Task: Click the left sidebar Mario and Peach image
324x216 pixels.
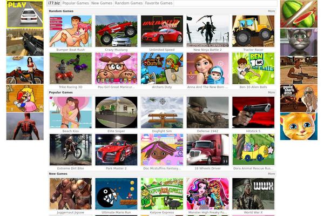Action: pyautogui.click(x=25, y=98)
